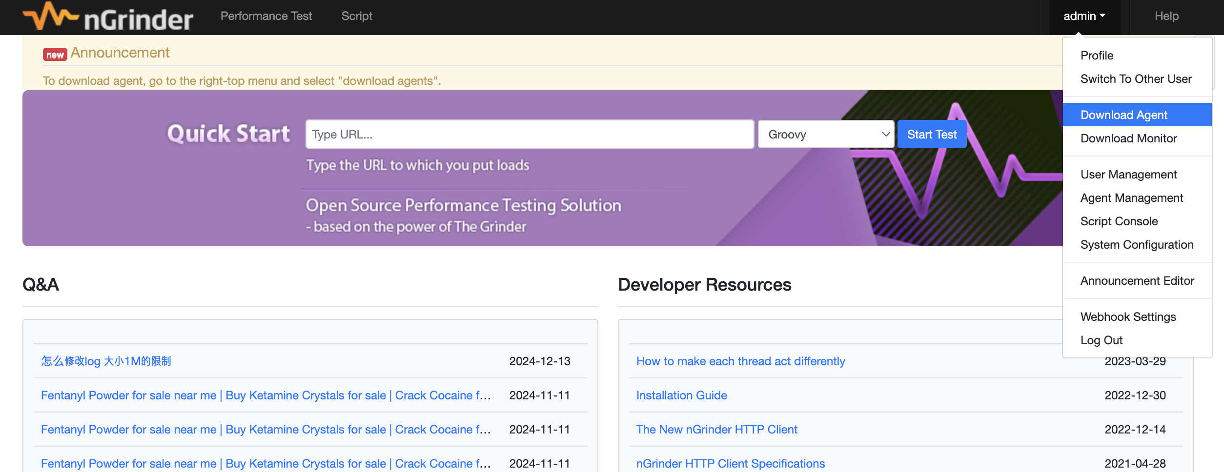Open Agent Management
1224x472 pixels.
pos(1137,198)
